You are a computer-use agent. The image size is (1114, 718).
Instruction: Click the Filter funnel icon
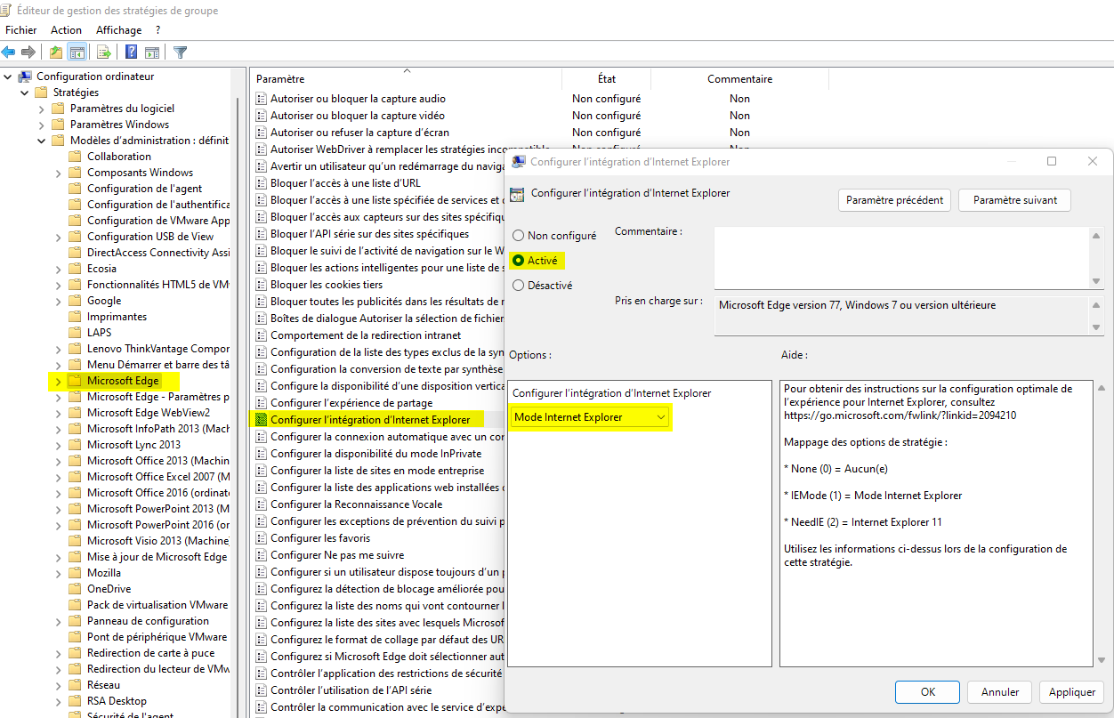[x=181, y=52]
